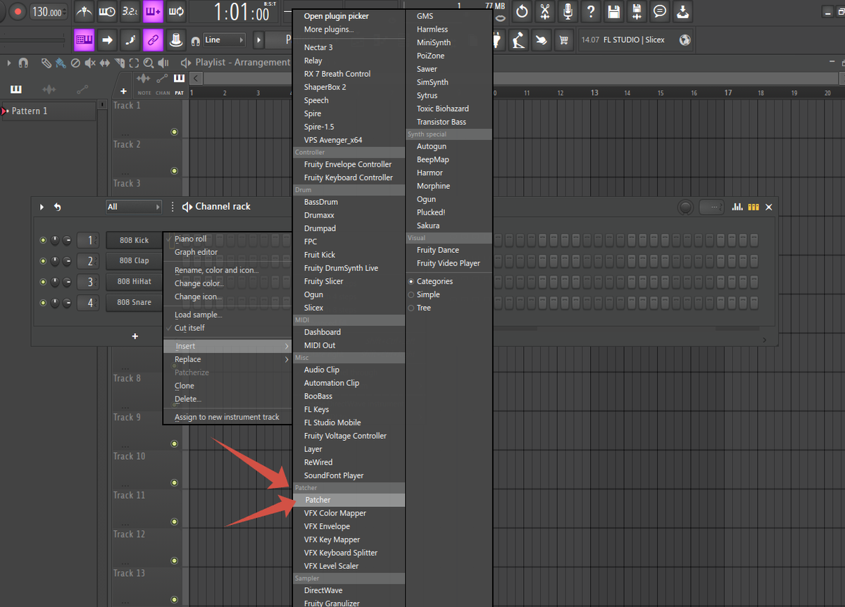Click the render audio floppy-wave icon
This screenshot has width=845, height=607.
point(637,11)
